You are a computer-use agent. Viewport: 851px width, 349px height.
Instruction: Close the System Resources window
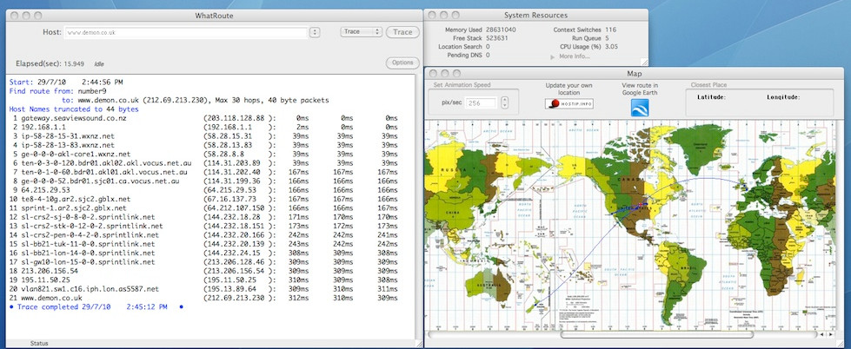pos(432,15)
